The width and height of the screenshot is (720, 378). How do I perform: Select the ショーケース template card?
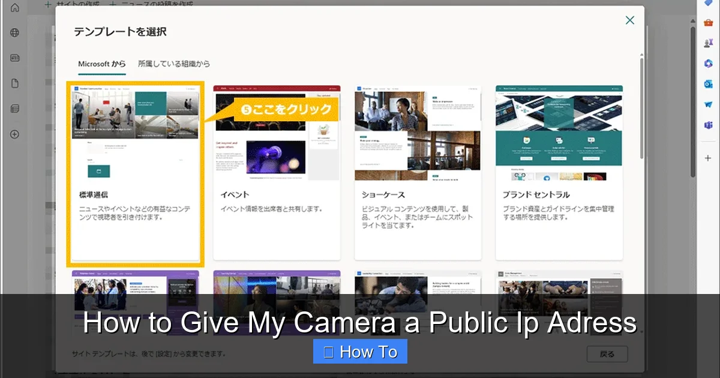click(418, 173)
